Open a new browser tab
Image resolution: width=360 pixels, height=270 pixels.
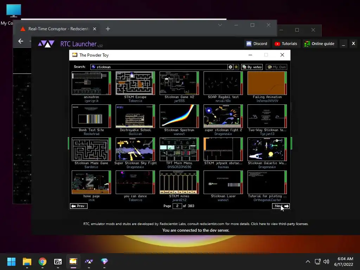coord(108,29)
